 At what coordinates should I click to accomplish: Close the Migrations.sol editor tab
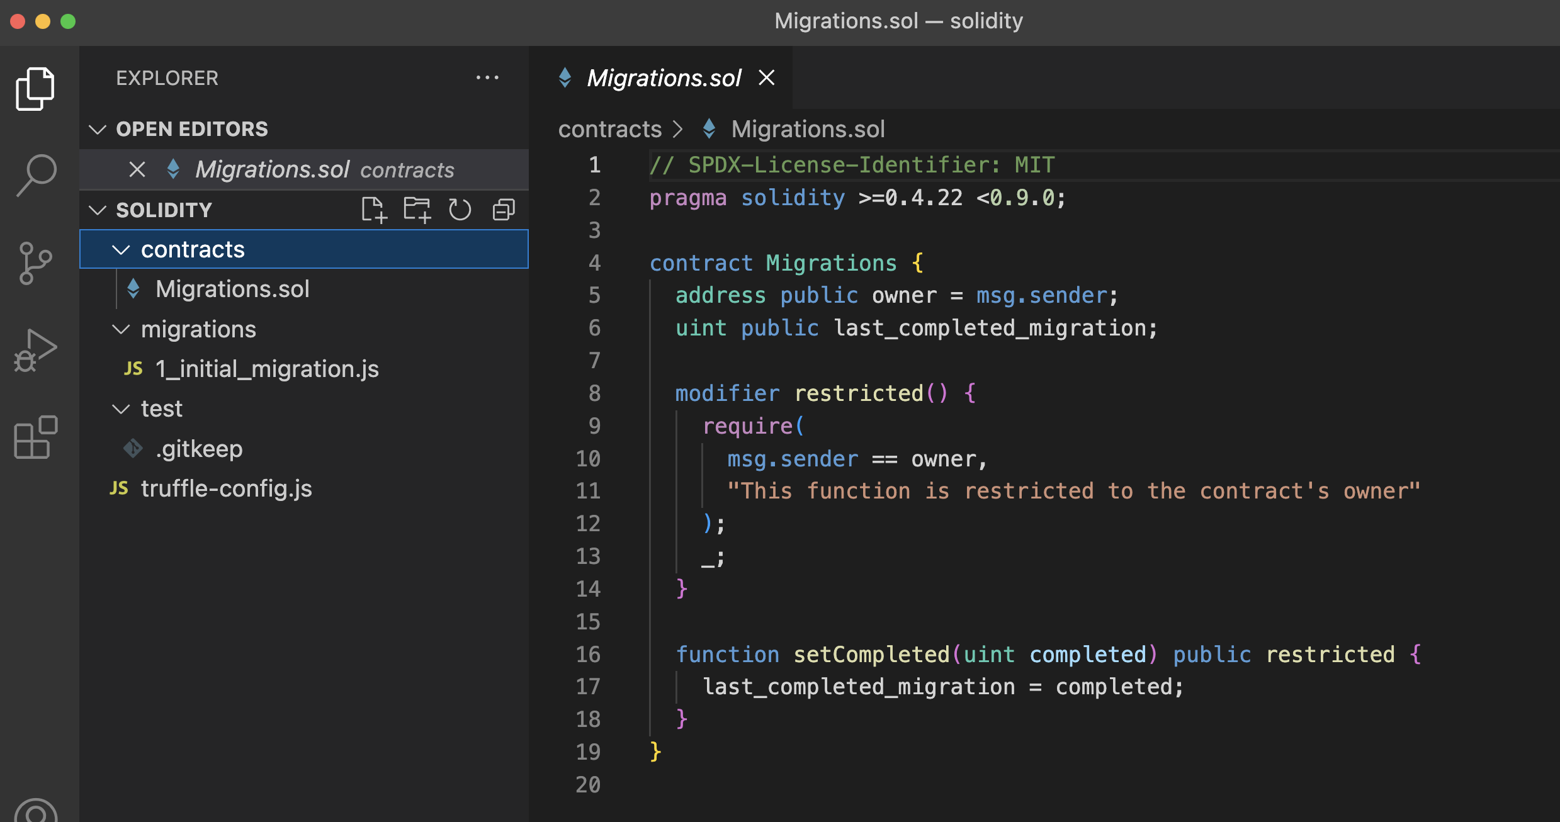(x=766, y=78)
